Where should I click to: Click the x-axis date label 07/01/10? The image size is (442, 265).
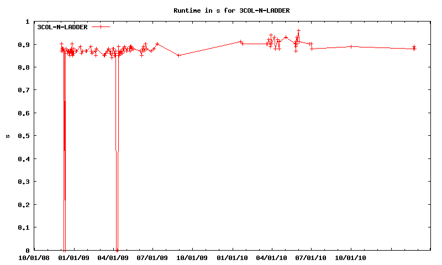(x=312, y=257)
